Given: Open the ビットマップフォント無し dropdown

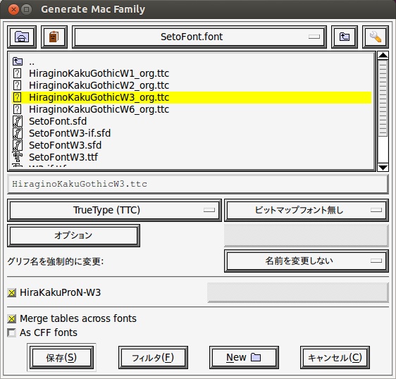Looking at the screenshot, I should click(x=307, y=210).
